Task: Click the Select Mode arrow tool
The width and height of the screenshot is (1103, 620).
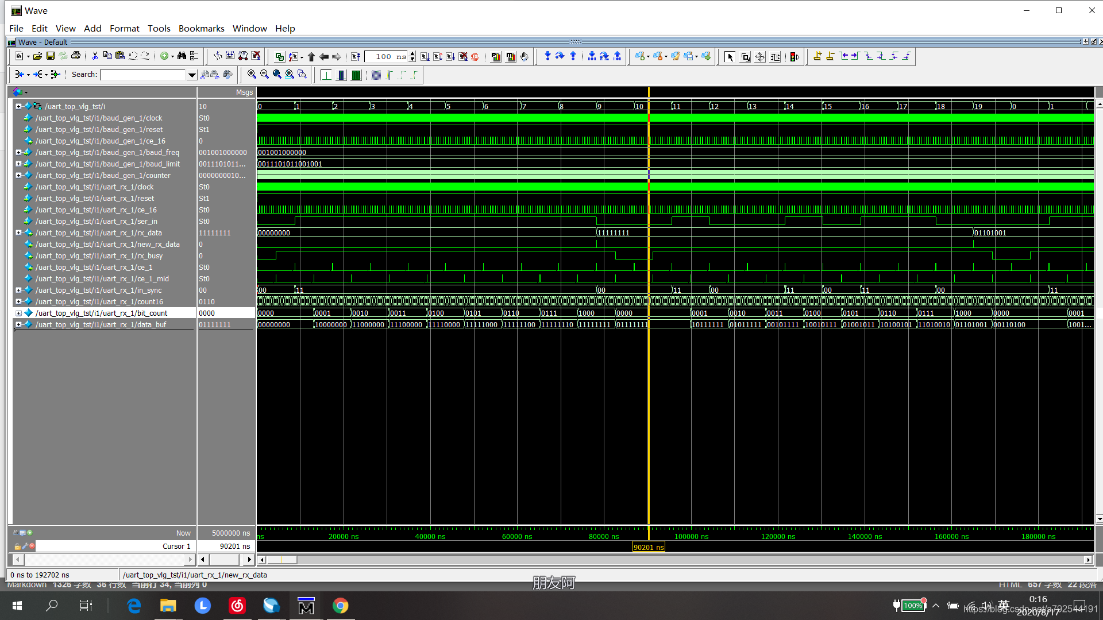Action: tap(730, 57)
